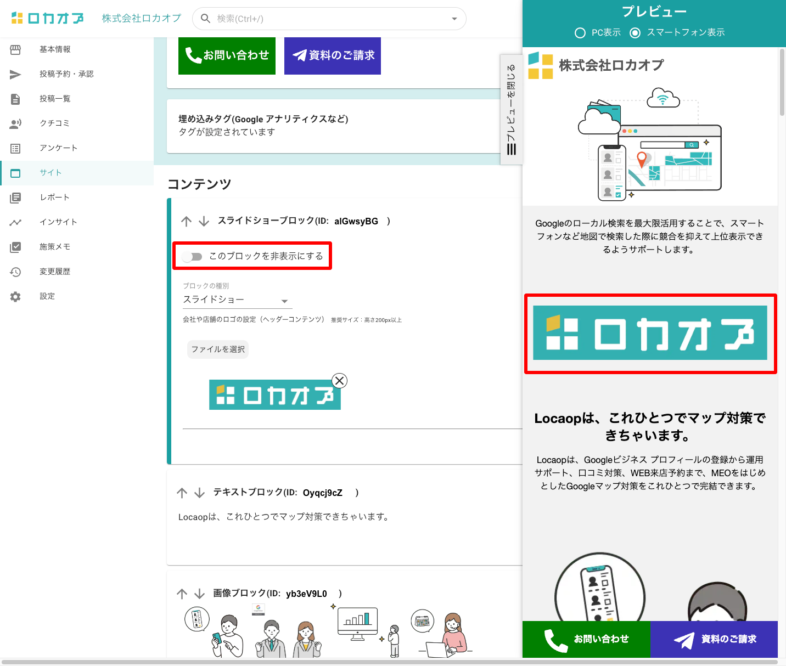Viewport: 786px width, 666px height.
Task: Move slideshow block up with arrow icon
Action: point(187,221)
